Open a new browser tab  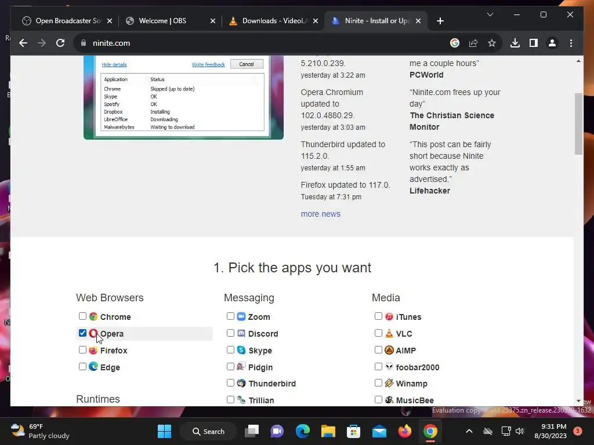pos(440,21)
